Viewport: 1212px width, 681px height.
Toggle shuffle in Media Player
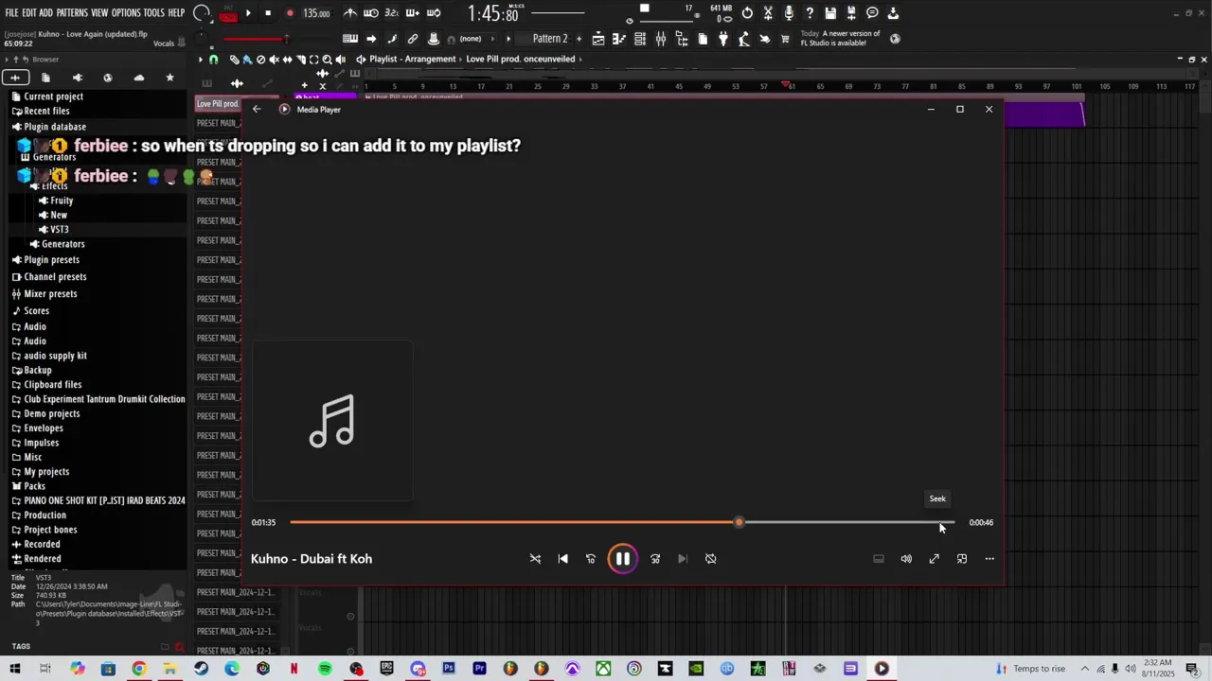(x=535, y=559)
